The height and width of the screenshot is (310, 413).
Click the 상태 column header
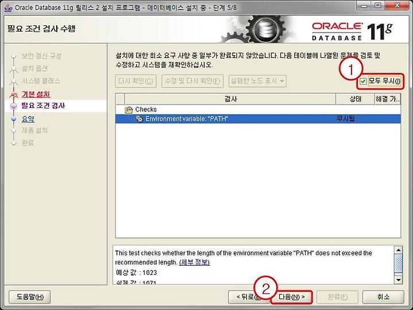355,99
